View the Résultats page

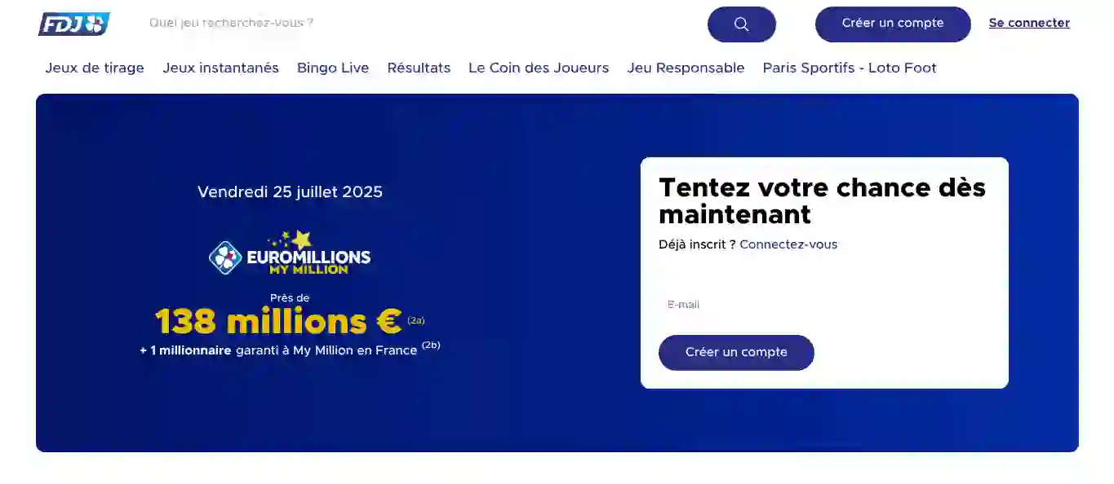tap(419, 68)
